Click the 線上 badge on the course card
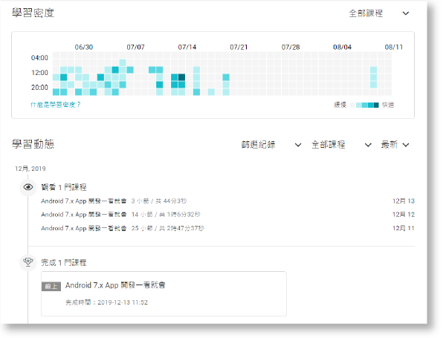This screenshot has width=443, height=338. [51, 286]
